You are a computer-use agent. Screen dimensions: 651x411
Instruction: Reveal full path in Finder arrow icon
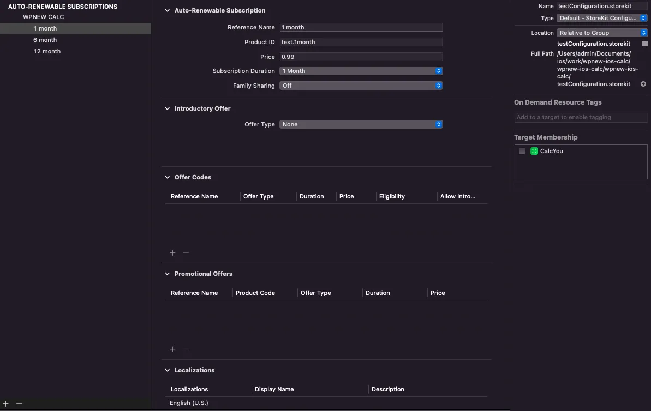tap(643, 84)
